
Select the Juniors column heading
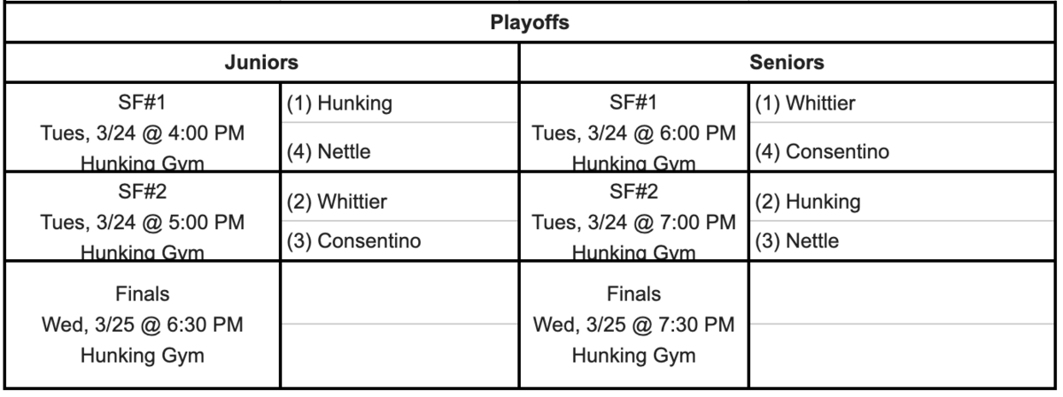tap(262, 64)
